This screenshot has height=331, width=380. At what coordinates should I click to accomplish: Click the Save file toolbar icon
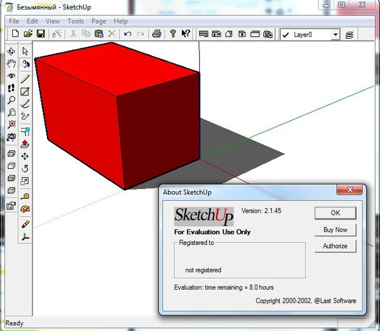pos(41,33)
